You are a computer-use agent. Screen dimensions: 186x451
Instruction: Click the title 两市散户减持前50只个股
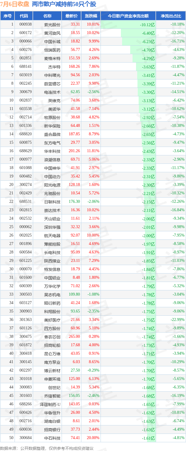(64, 4)
